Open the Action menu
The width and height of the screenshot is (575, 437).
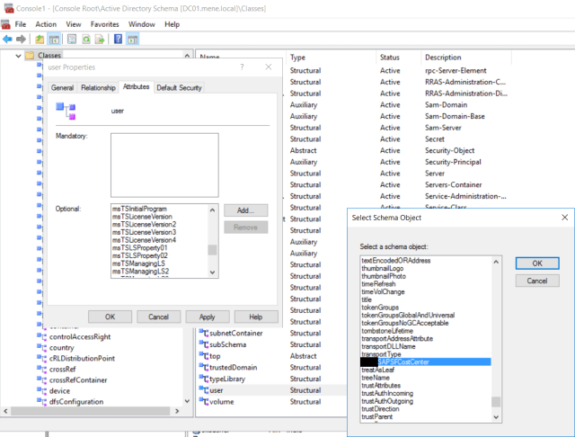pos(46,23)
